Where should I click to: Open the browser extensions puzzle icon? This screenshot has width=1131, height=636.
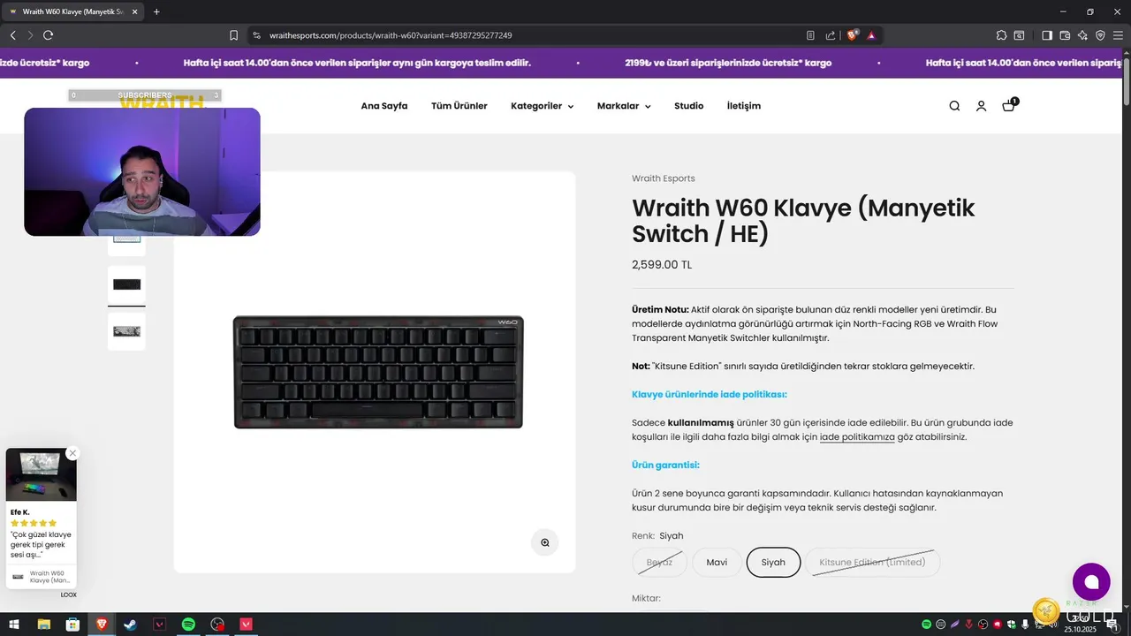pos(1001,35)
